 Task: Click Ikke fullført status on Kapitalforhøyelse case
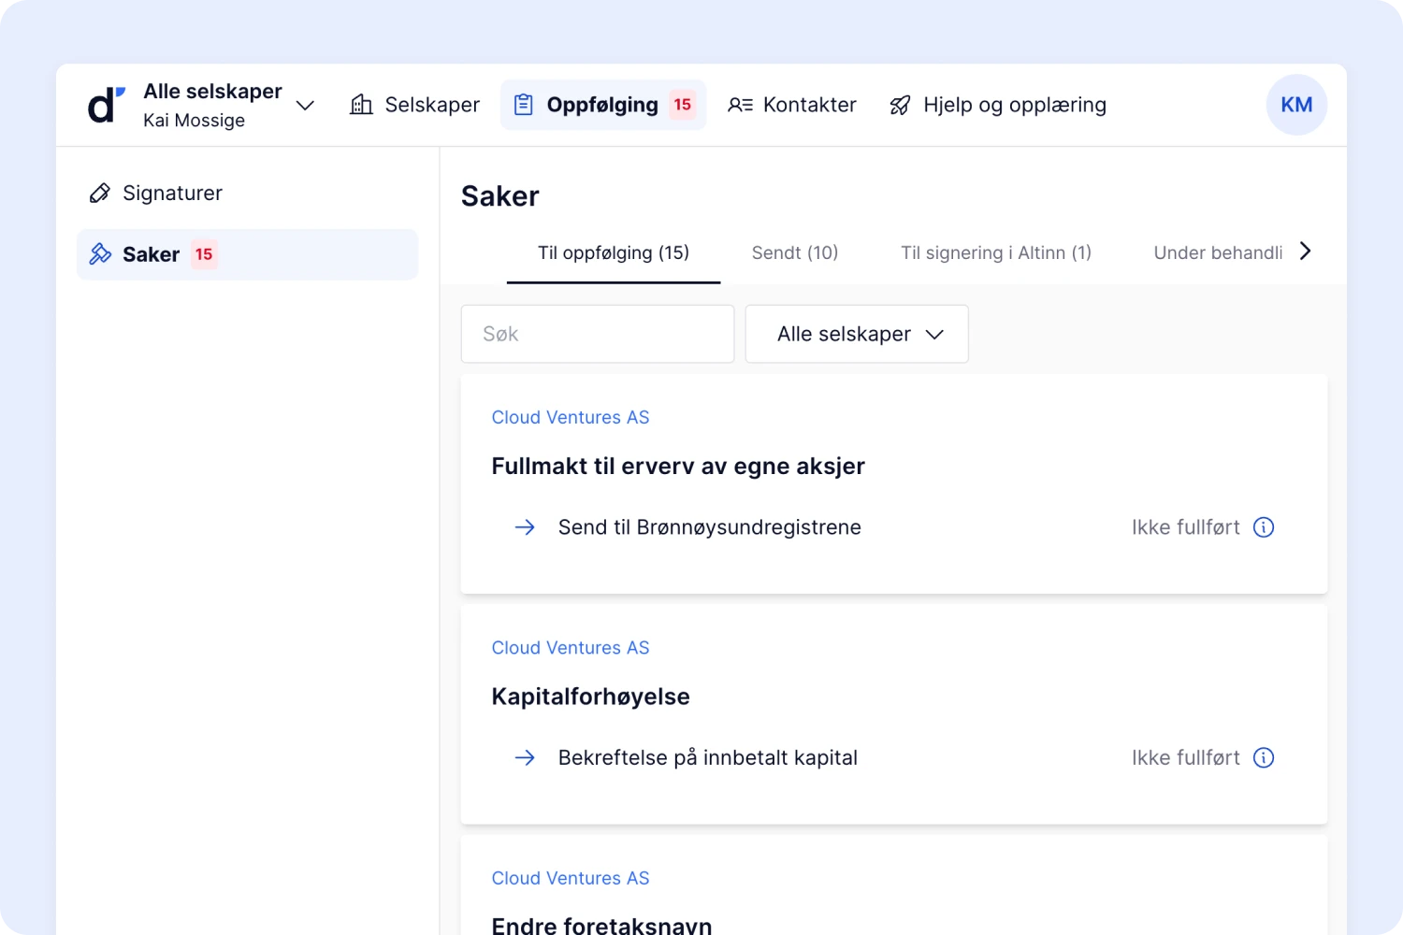(1185, 757)
